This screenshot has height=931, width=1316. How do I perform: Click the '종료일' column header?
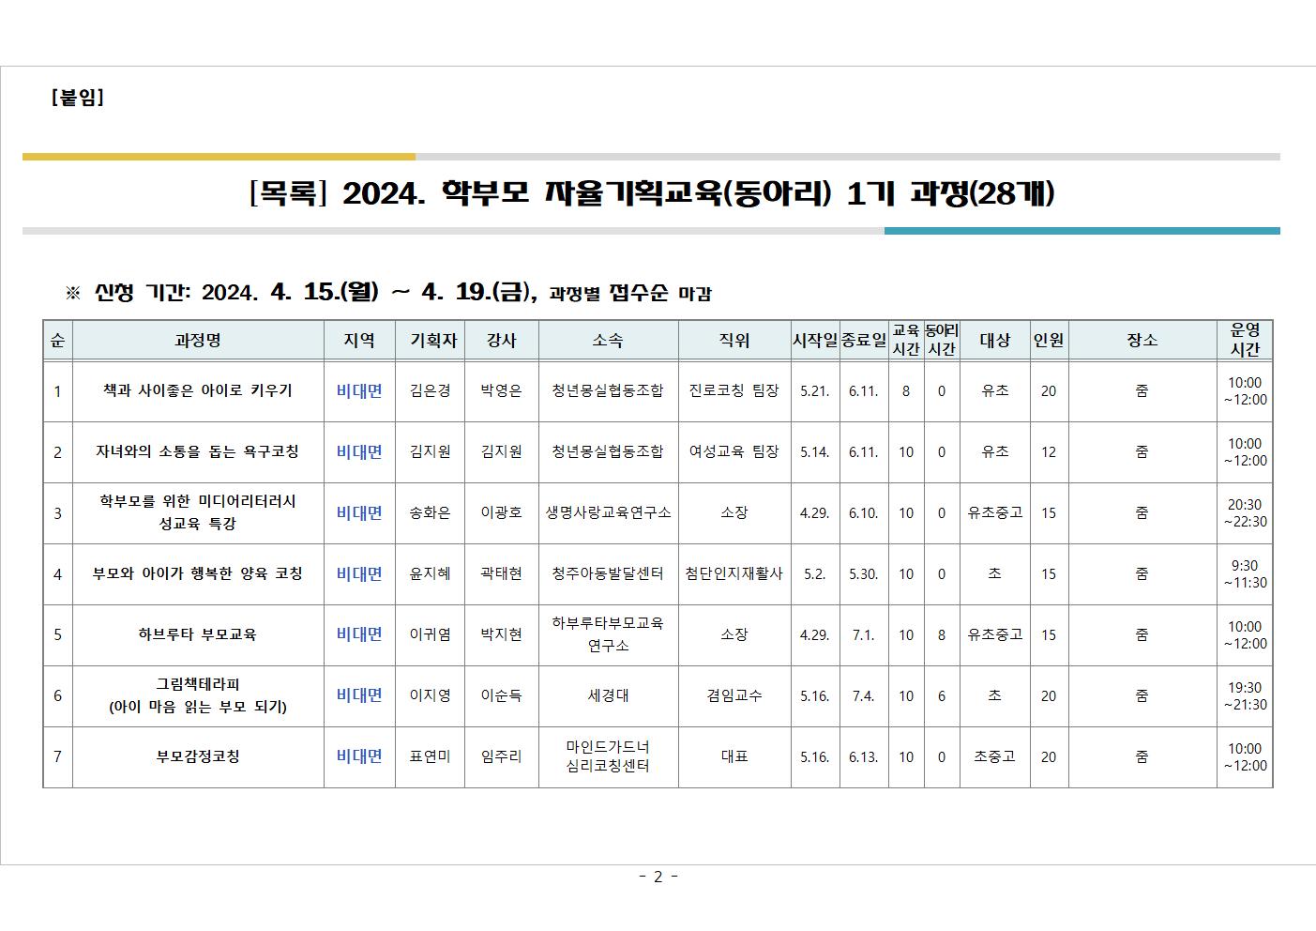coord(864,340)
